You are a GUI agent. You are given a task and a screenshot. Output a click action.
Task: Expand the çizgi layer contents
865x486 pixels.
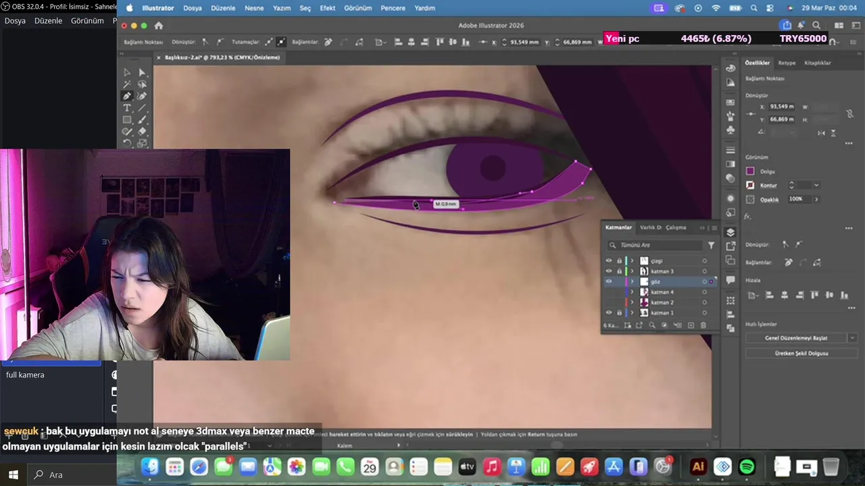point(633,261)
